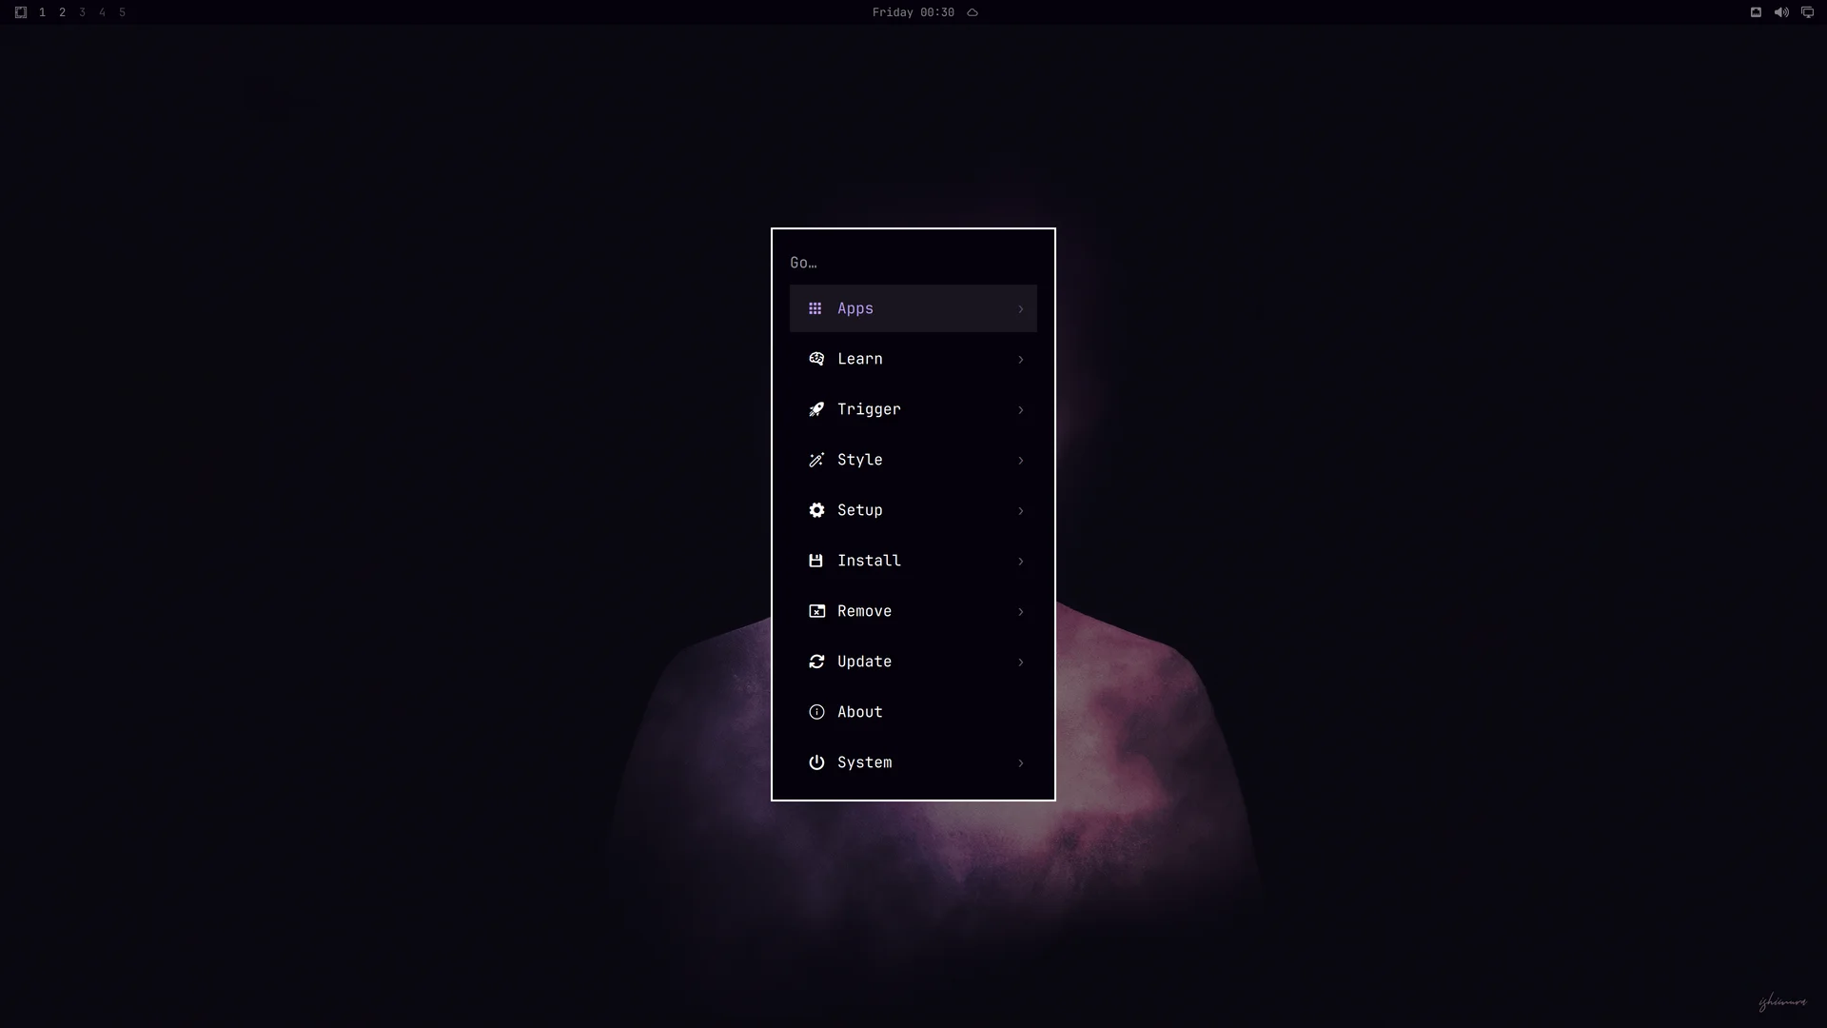
Task: Focus the Go… search field
Action: pos(913,263)
